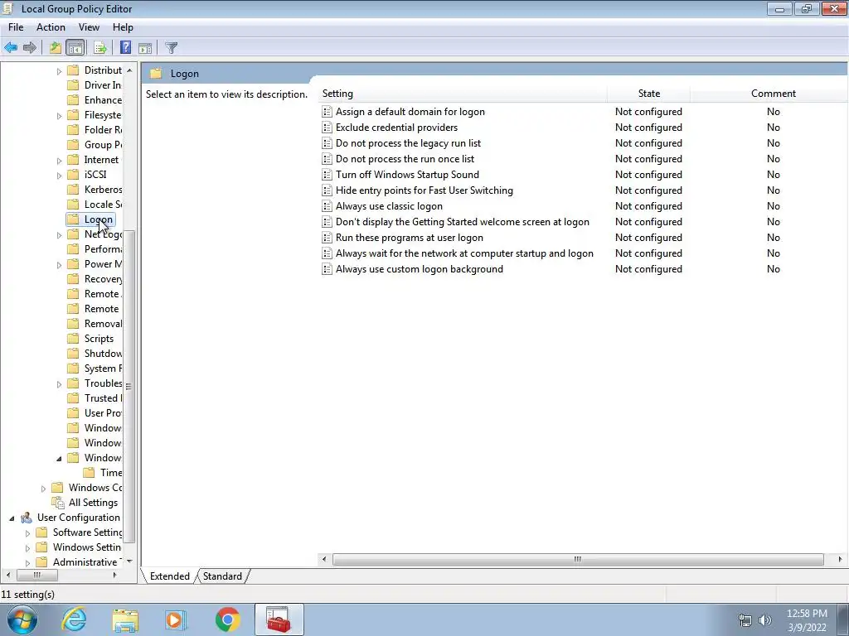Switch to the Extended tab
Image resolution: width=849 pixels, height=636 pixels.
point(169,576)
